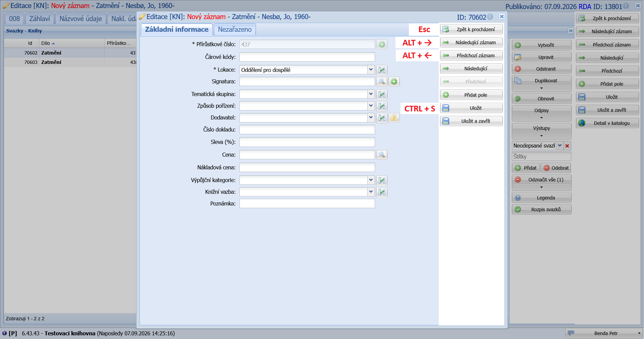Expand the Výpůjční kategorie dropdown
The height and width of the screenshot is (339, 644).
(371, 180)
